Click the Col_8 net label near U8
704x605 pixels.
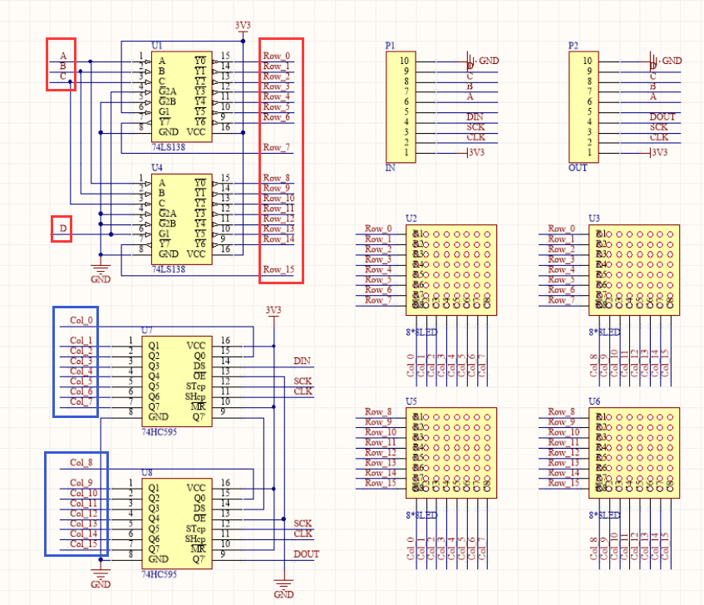click(81, 462)
